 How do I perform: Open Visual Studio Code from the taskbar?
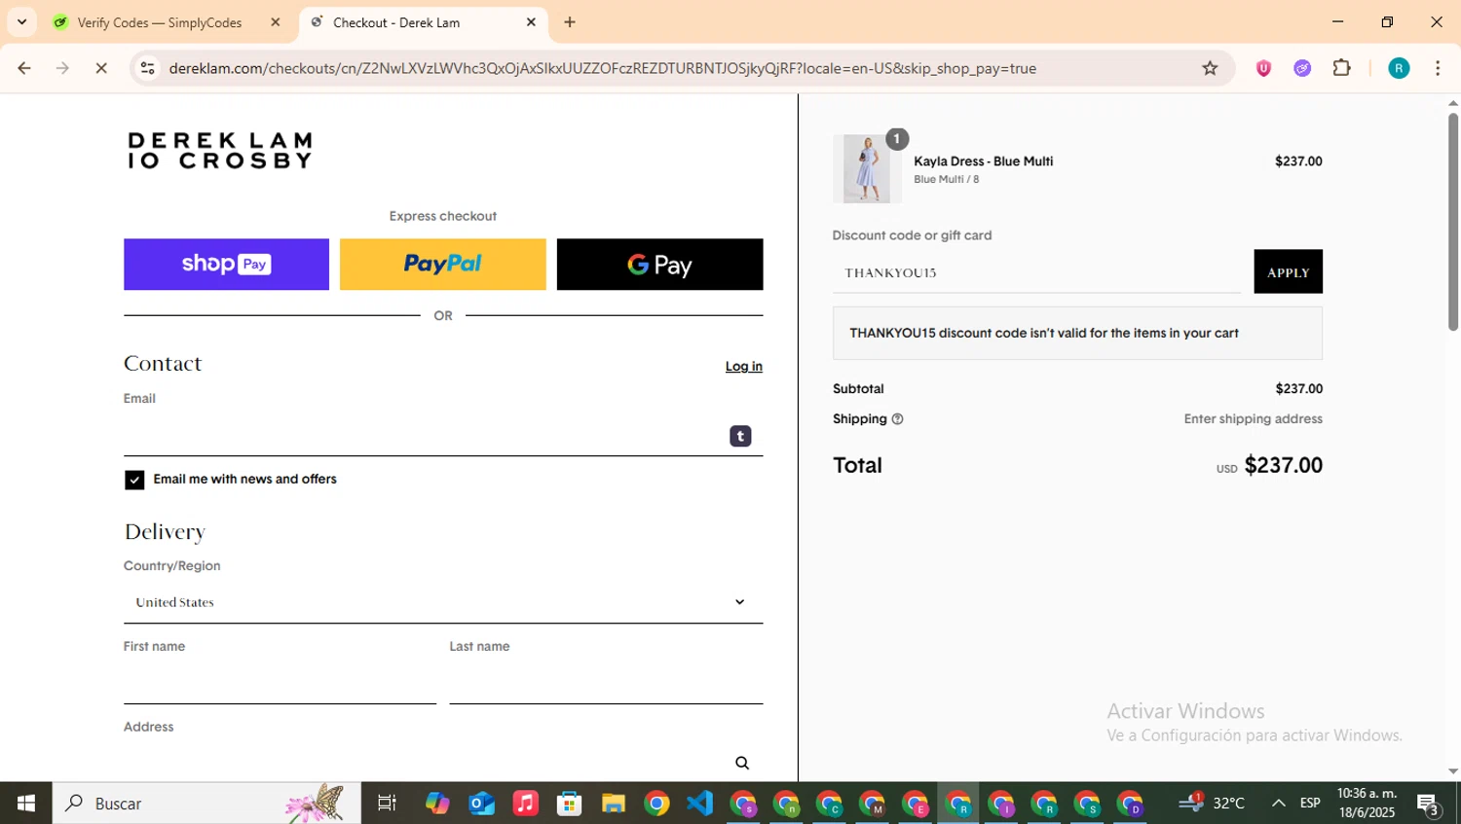(x=699, y=804)
